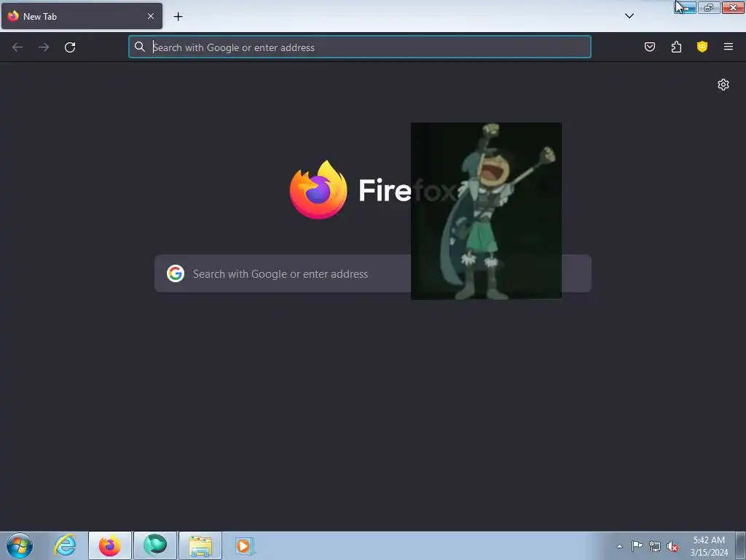The width and height of the screenshot is (746, 560).
Task: Click the page search box with Google
Action: [x=372, y=274]
